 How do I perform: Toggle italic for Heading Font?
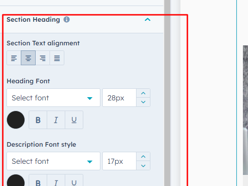pyautogui.click(x=56, y=120)
